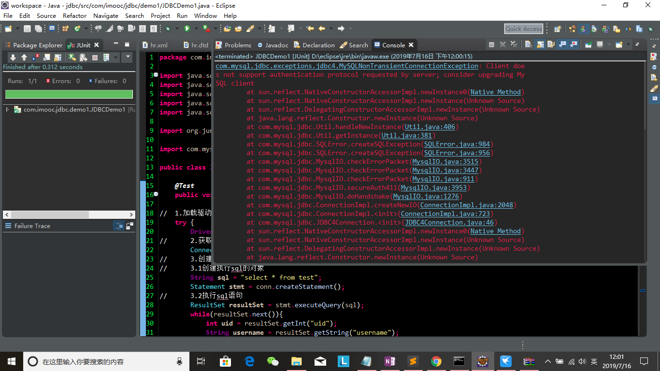
Task: Pin the Console view
Action: [x=588, y=45]
